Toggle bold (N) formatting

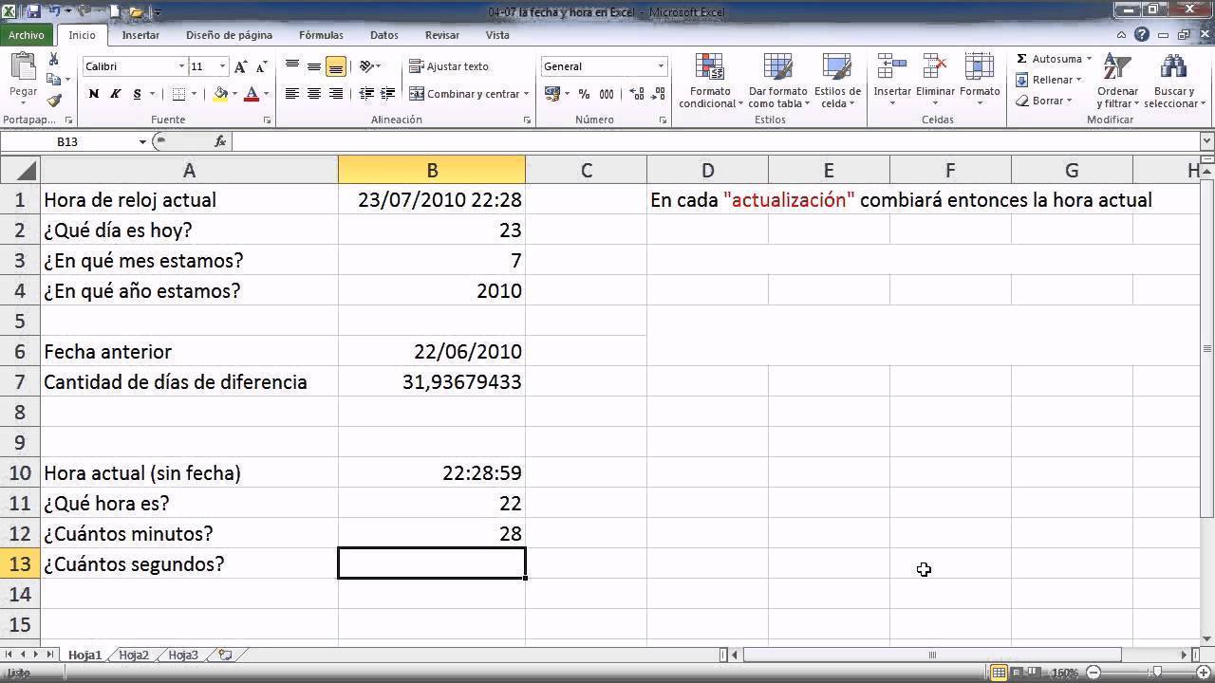pyautogui.click(x=93, y=94)
